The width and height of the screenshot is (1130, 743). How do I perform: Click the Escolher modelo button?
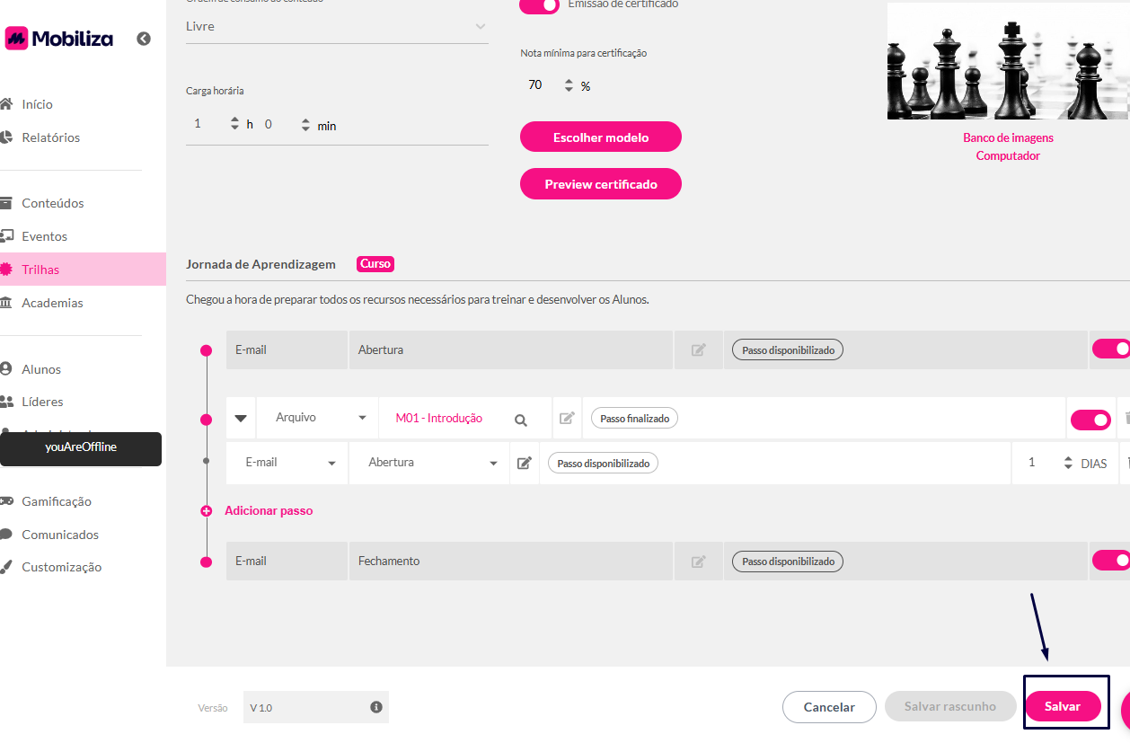point(601,137)
